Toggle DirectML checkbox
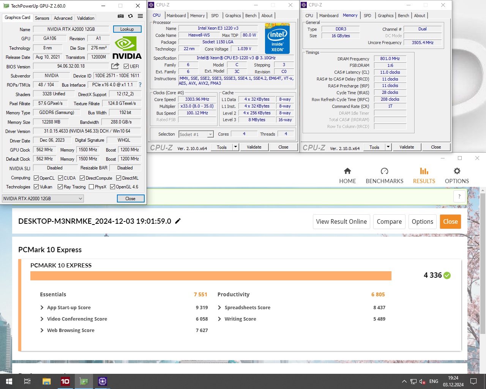 [119, 178]
